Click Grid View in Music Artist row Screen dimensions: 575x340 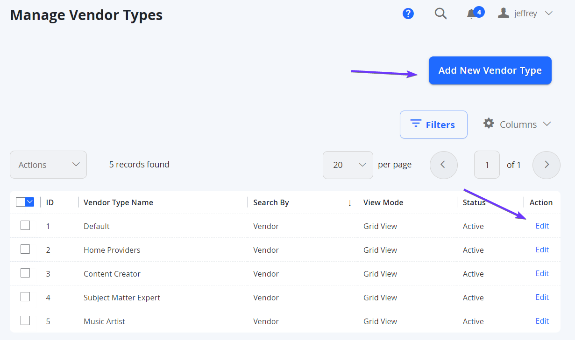(380, 321)
